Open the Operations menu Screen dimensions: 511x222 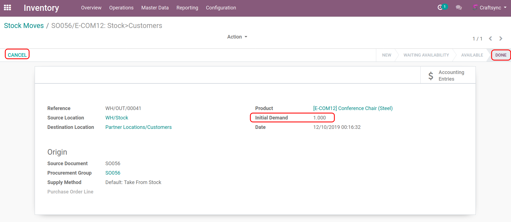point(121,8)
